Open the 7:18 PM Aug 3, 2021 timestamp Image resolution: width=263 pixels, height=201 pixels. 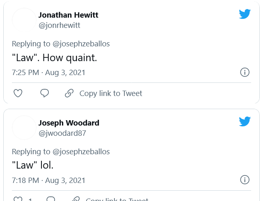pos(48,180)
